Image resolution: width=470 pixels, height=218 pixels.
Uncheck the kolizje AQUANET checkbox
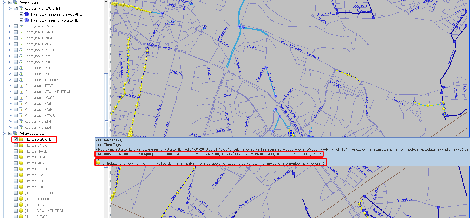(16, 139)
